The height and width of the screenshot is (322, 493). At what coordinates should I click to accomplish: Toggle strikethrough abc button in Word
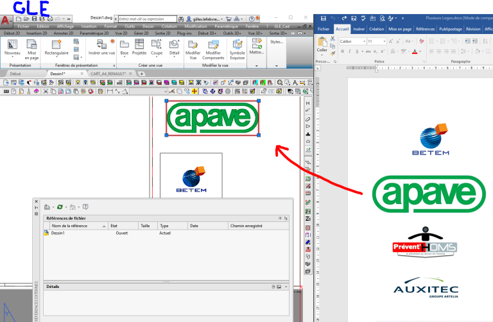(x=368, y=51)
